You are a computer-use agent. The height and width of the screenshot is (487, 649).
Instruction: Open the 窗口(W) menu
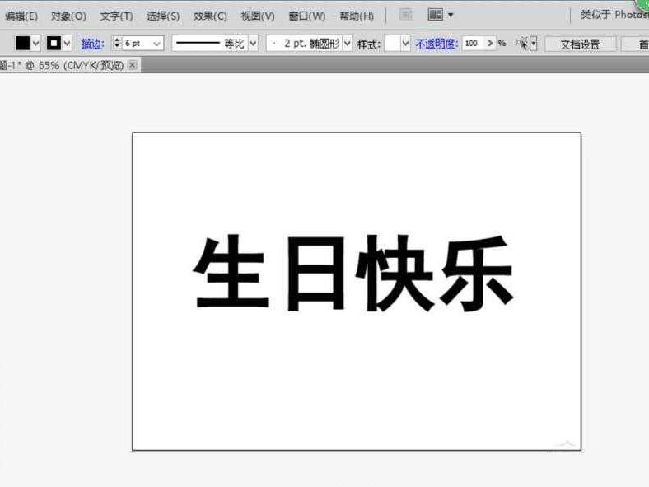306,16
